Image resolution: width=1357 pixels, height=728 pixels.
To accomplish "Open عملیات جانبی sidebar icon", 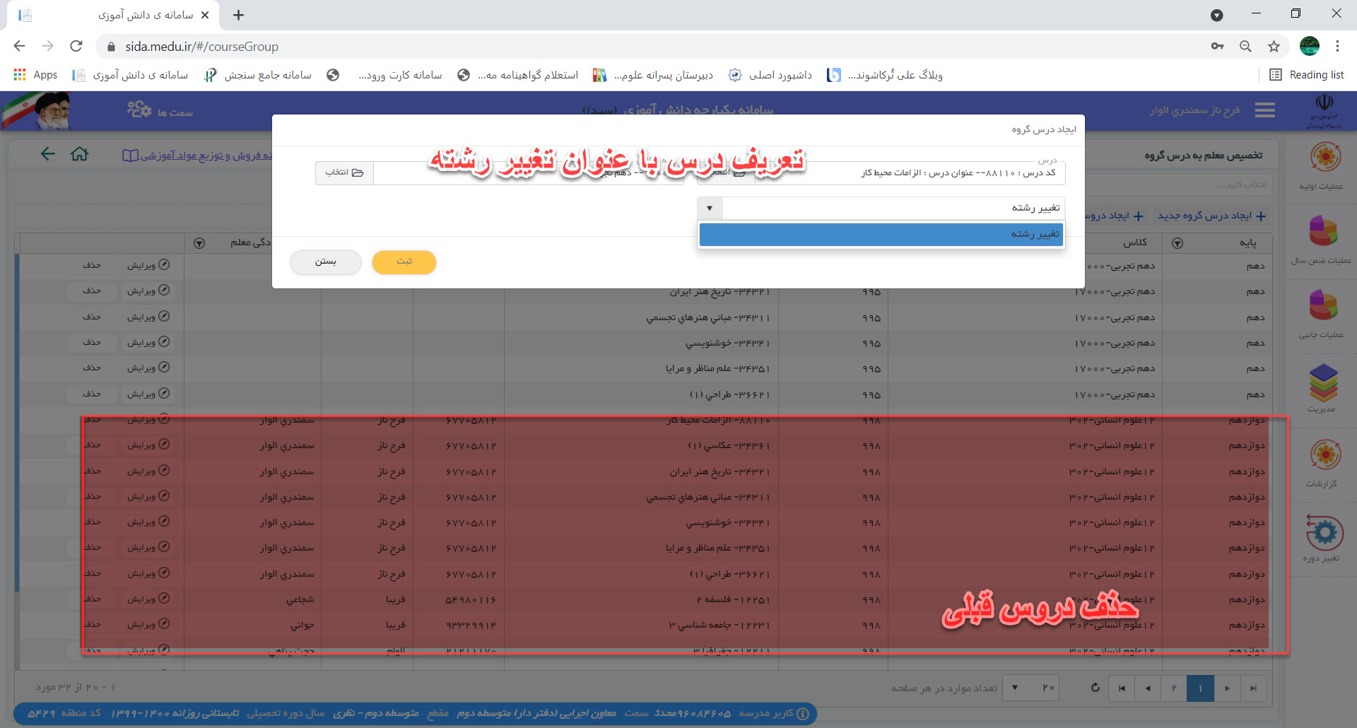I will (x=1323, y=306).
